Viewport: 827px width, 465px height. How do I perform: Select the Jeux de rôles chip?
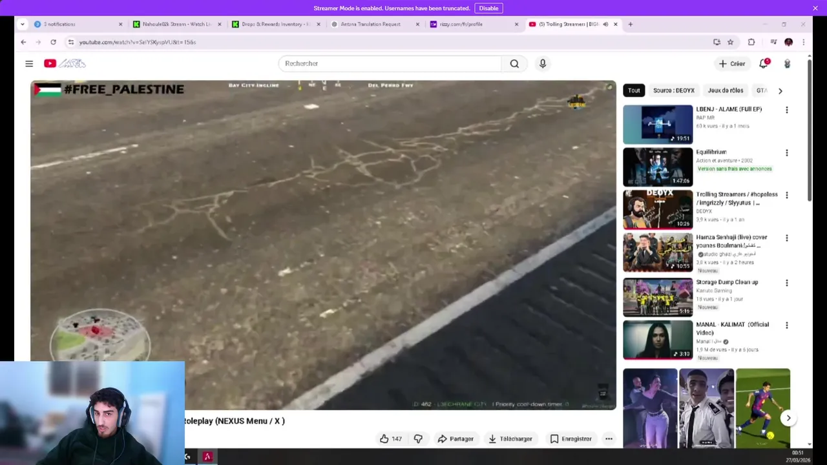726,90
